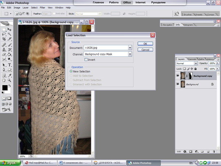The width and height of the screenshot is (221, 166).
Task: Open Layers panel options menu
Action: click(218, 59)
